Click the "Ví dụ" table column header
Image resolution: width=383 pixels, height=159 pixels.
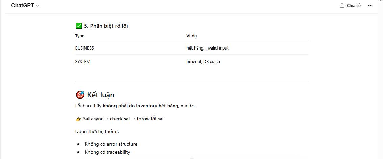tap(191, 36)
